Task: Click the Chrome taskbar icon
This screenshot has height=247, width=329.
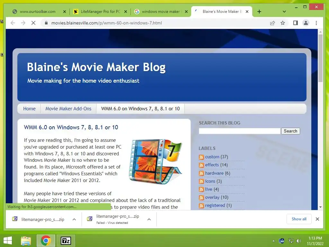Action: 46,241
